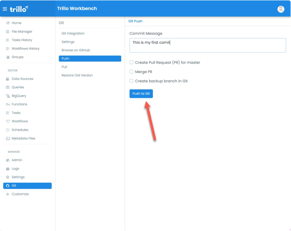
Task: Click the Home house icon
Action: pyautogui.click(x=8, y=23)
